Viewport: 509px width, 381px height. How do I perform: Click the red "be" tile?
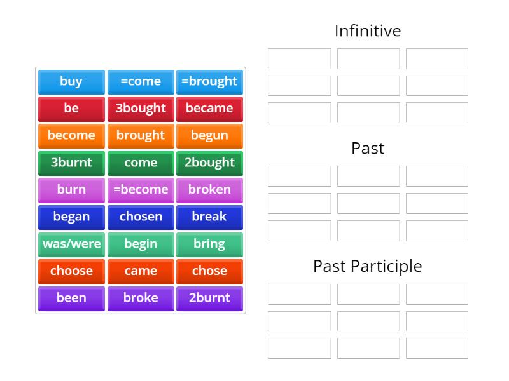[71, 109]
